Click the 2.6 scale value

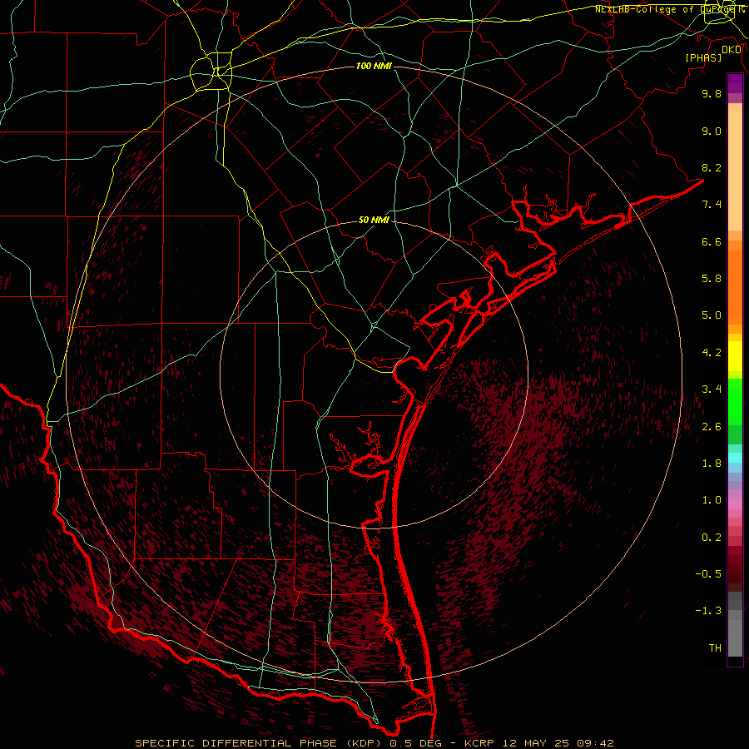712,427
